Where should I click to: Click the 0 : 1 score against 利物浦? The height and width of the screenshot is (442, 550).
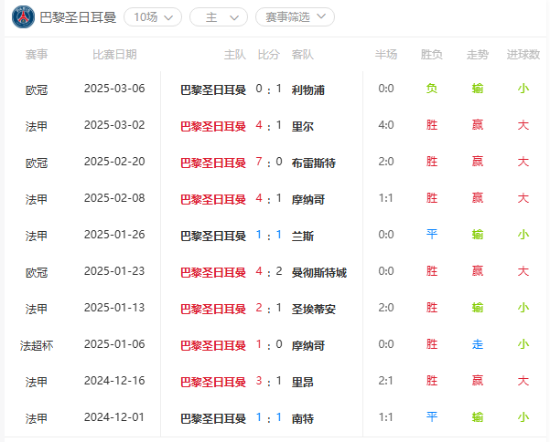pos(269,89)
